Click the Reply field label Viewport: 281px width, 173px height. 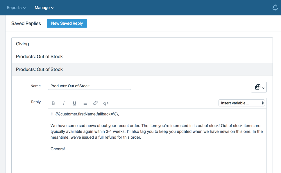click(x=36, y=102)
